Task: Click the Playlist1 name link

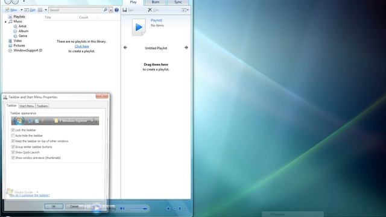Action: 157,20
